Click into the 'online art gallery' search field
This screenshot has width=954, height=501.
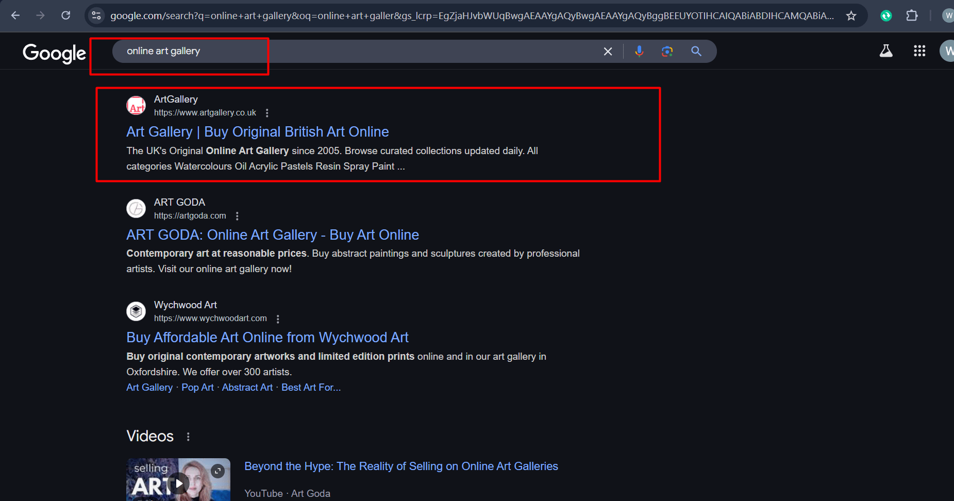click(x=361, y=52)
